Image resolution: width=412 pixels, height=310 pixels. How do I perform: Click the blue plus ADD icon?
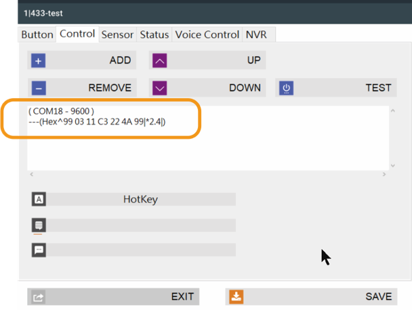click(39, 61)
